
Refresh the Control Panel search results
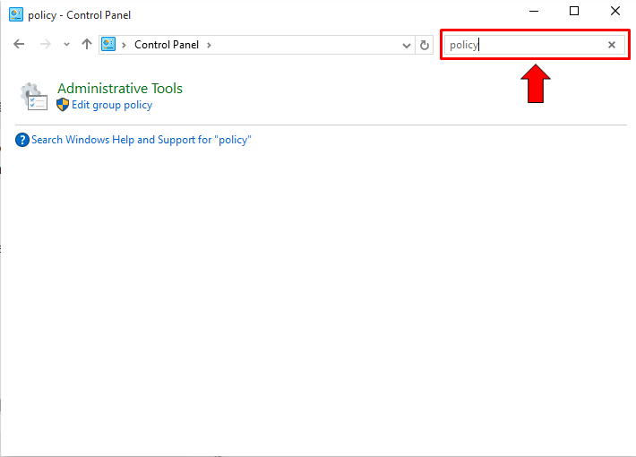pyautogui.click(x=425, y=45)
